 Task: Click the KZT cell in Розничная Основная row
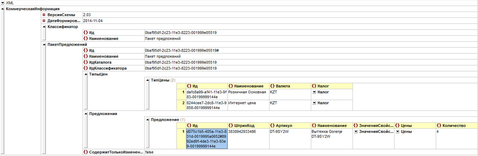tap(290, 95)
